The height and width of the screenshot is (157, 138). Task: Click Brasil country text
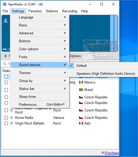[89, 90]
